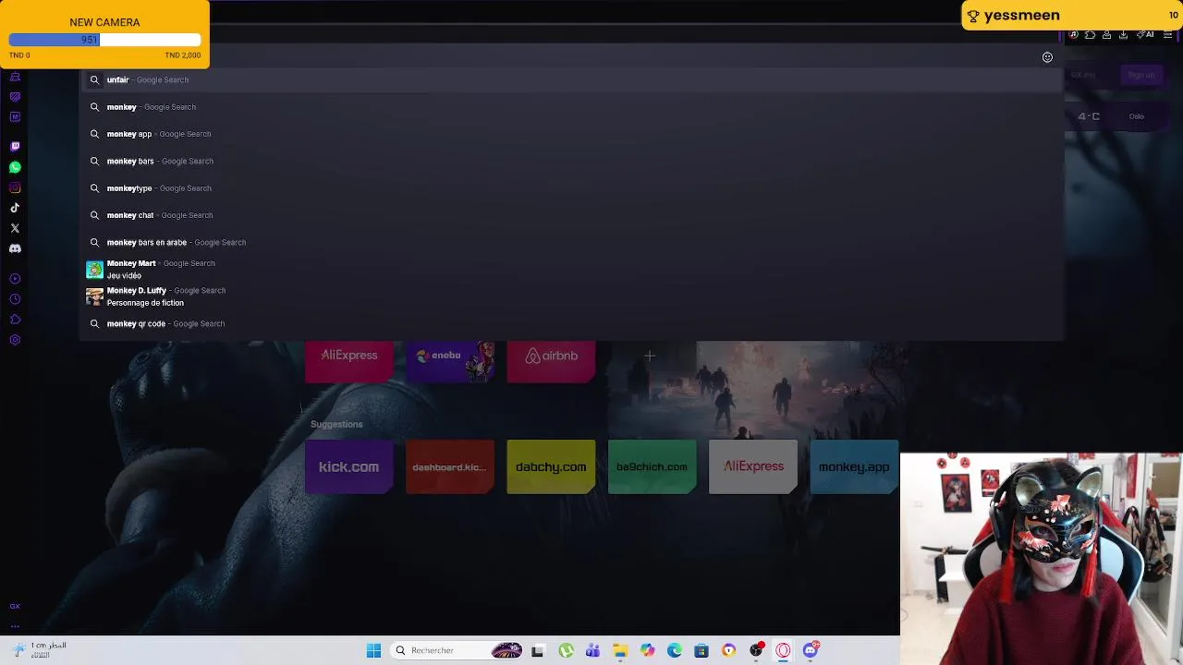The image size is (1183, 665).
Task: Open History clock icon in sidebar
Action: [x=15, y=299]
